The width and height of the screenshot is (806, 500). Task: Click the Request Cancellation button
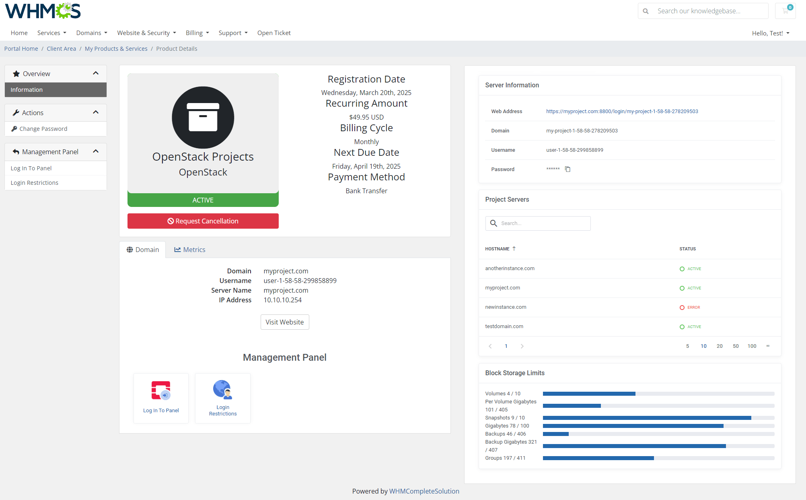coord(203,221)
